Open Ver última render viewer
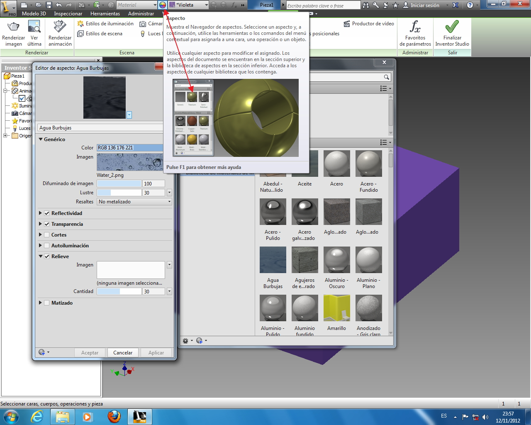The width and height of the screenshot is (531, 425). [34, 27]
